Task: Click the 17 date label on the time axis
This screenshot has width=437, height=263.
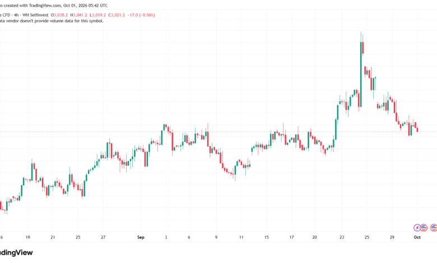Action: (291, 237)
